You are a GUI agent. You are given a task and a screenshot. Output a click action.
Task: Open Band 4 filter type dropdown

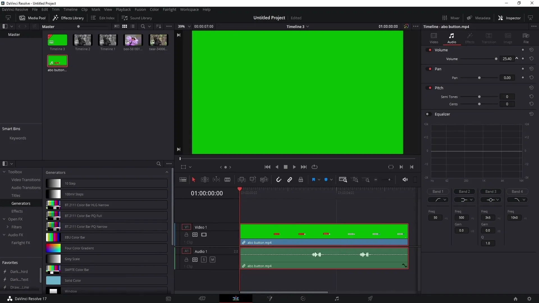(517, 200)
